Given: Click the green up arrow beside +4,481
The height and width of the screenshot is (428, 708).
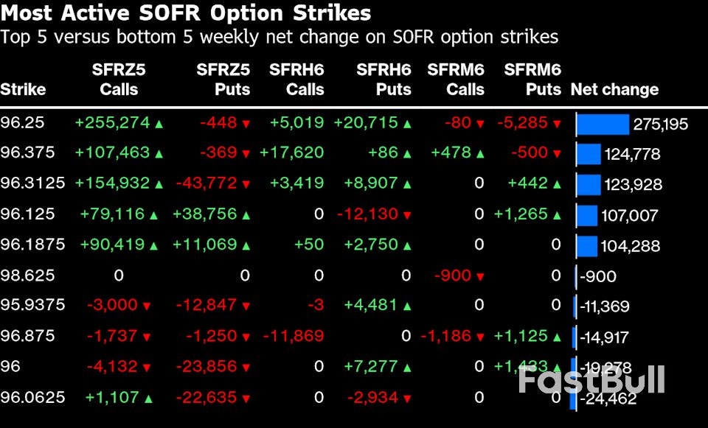Looking at the screenshot, I should click(x=407, y=306).
